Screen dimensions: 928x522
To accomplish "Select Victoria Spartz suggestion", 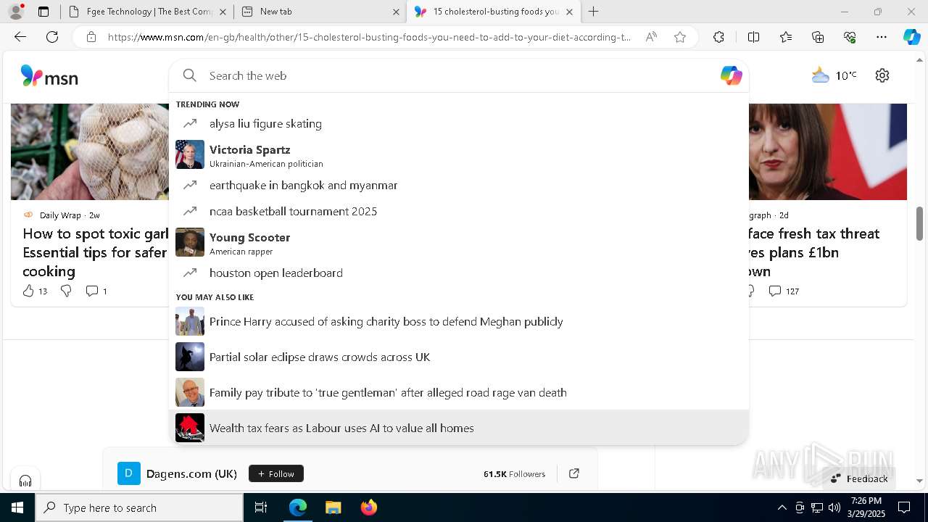I will [x=458, y=154].
